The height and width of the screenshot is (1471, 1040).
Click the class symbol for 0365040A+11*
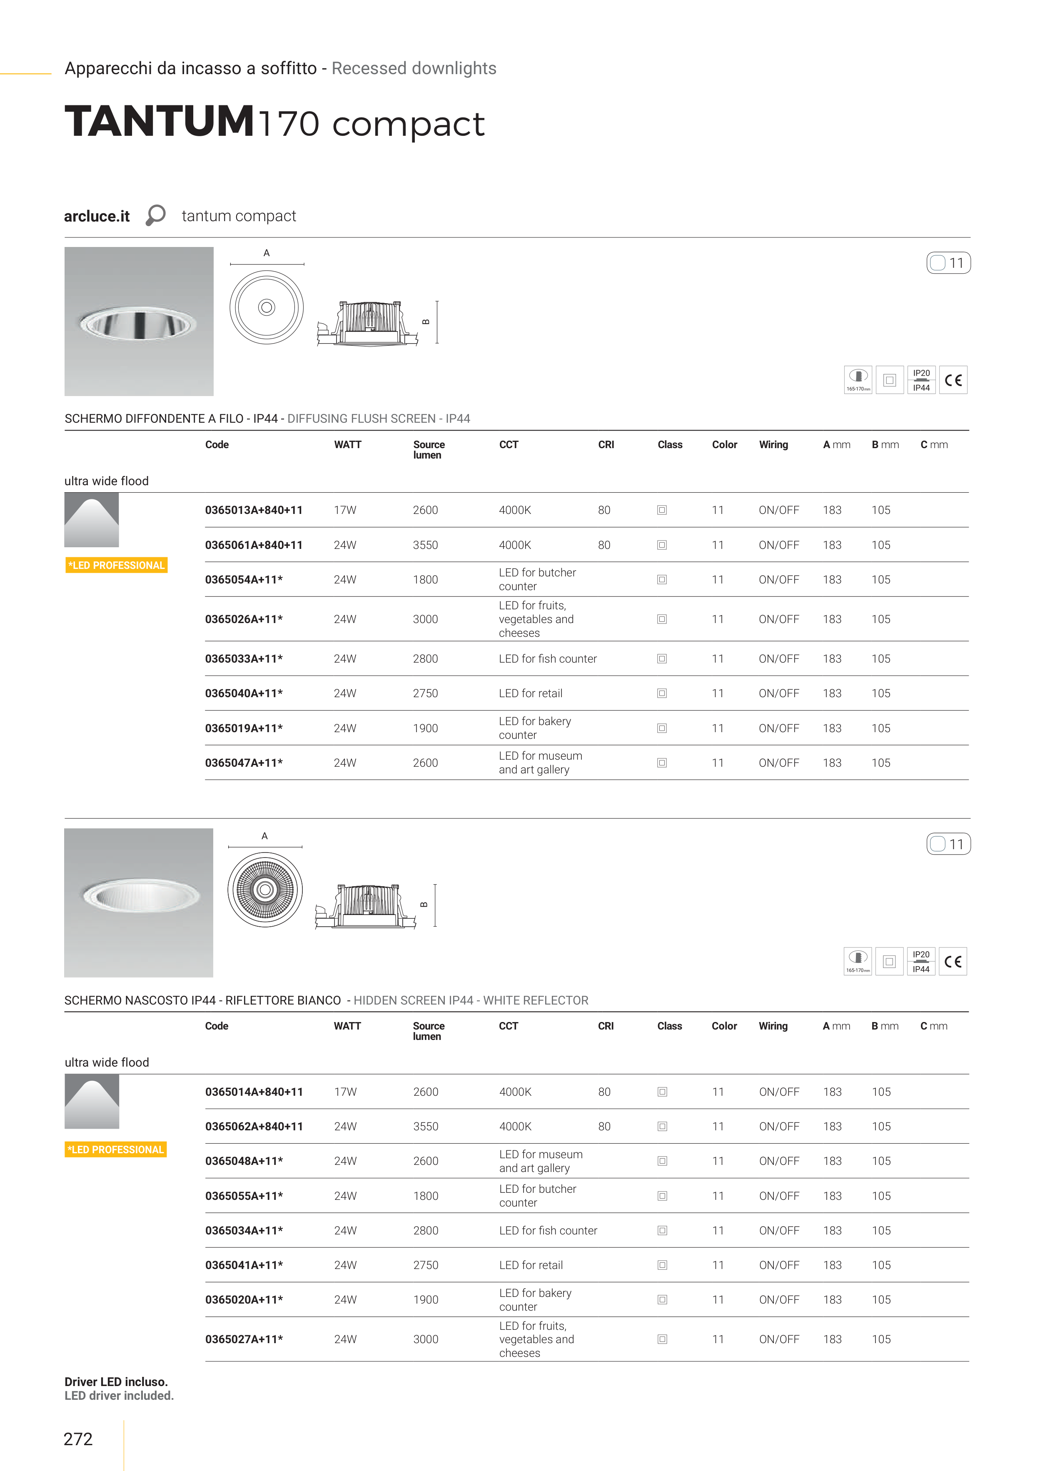(662, 693)
